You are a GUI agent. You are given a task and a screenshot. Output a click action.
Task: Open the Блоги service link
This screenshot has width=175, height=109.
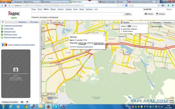[75, 9]
